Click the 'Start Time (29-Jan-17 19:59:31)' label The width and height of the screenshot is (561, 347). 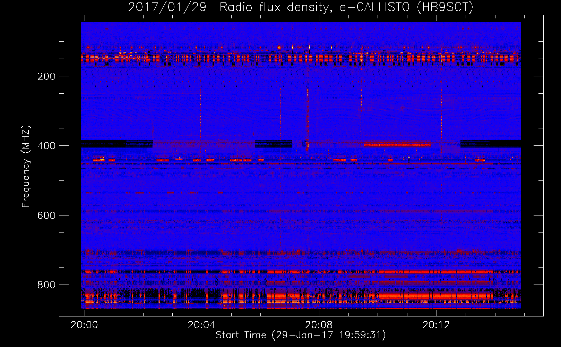pyautogui.click(x=301, y=335)
